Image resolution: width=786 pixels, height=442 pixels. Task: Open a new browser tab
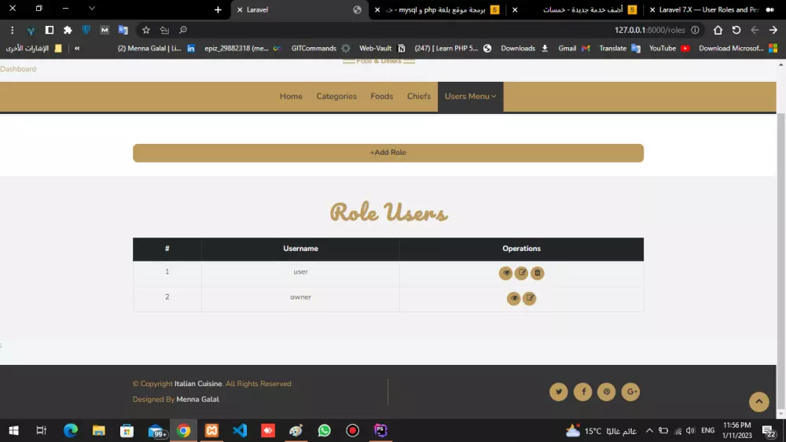218,10
